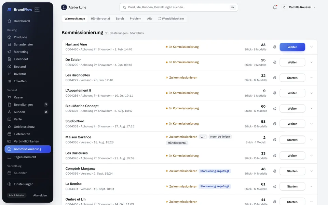The width and height of the screenshot is (328, 205).
Task: Print picking list for Maison Garance
Action: click(275, 140)
